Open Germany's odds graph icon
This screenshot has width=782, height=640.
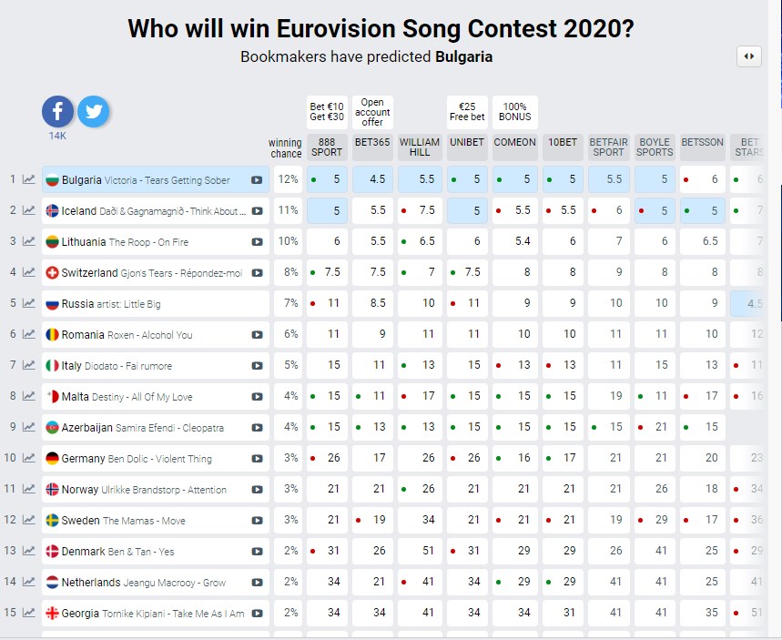pos(29,458)
